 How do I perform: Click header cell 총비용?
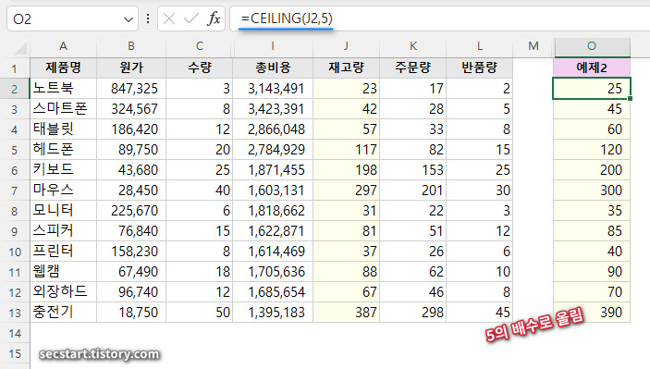pyautogui.click(x=273, y=68)
